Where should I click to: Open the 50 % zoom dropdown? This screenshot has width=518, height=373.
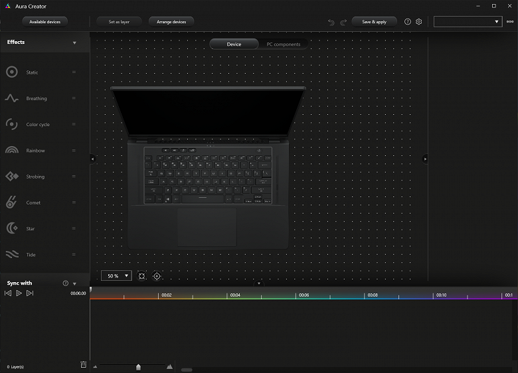[x=116, y=275]
